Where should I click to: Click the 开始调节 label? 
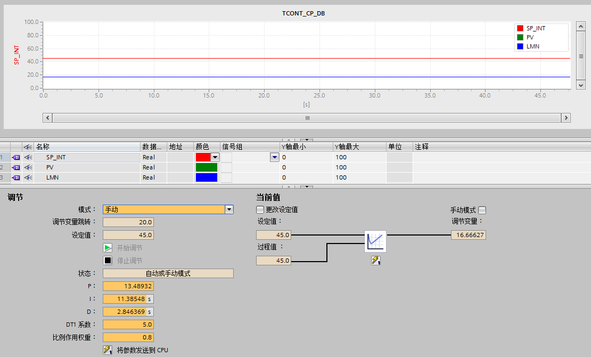(129, 248)
